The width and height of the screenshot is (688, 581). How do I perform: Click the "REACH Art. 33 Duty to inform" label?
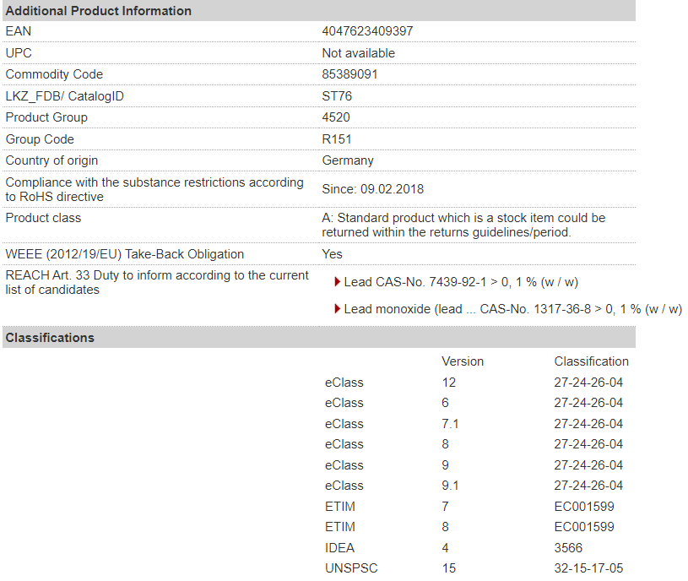(157, 282)
